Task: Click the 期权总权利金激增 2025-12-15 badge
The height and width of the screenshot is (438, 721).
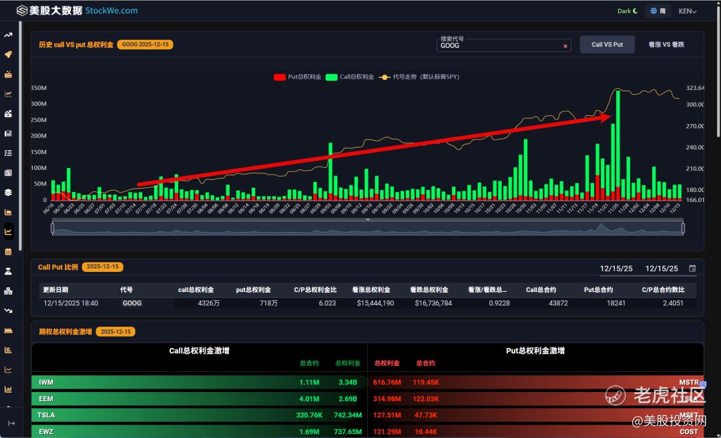Action: [115, 331]
